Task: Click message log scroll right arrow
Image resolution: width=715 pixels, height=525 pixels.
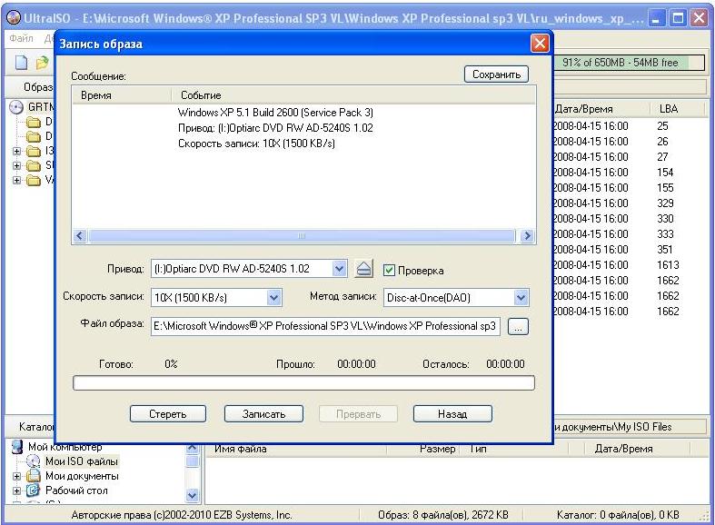Action: (x=527, y=235)
